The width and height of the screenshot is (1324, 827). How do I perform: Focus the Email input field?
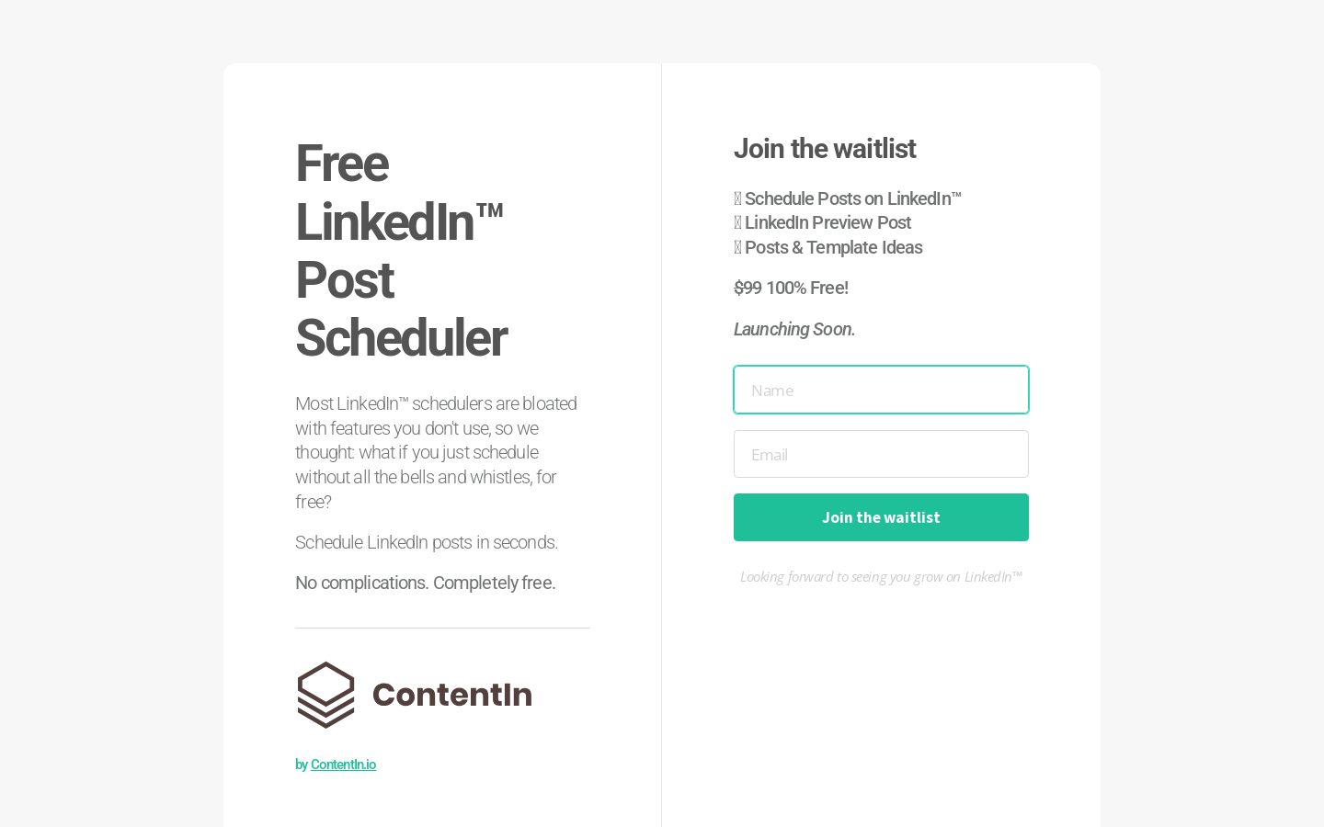pyautogui.click(x=881, y=454)
